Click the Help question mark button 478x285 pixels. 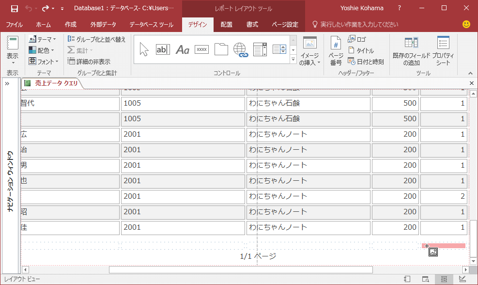[400, 8]
